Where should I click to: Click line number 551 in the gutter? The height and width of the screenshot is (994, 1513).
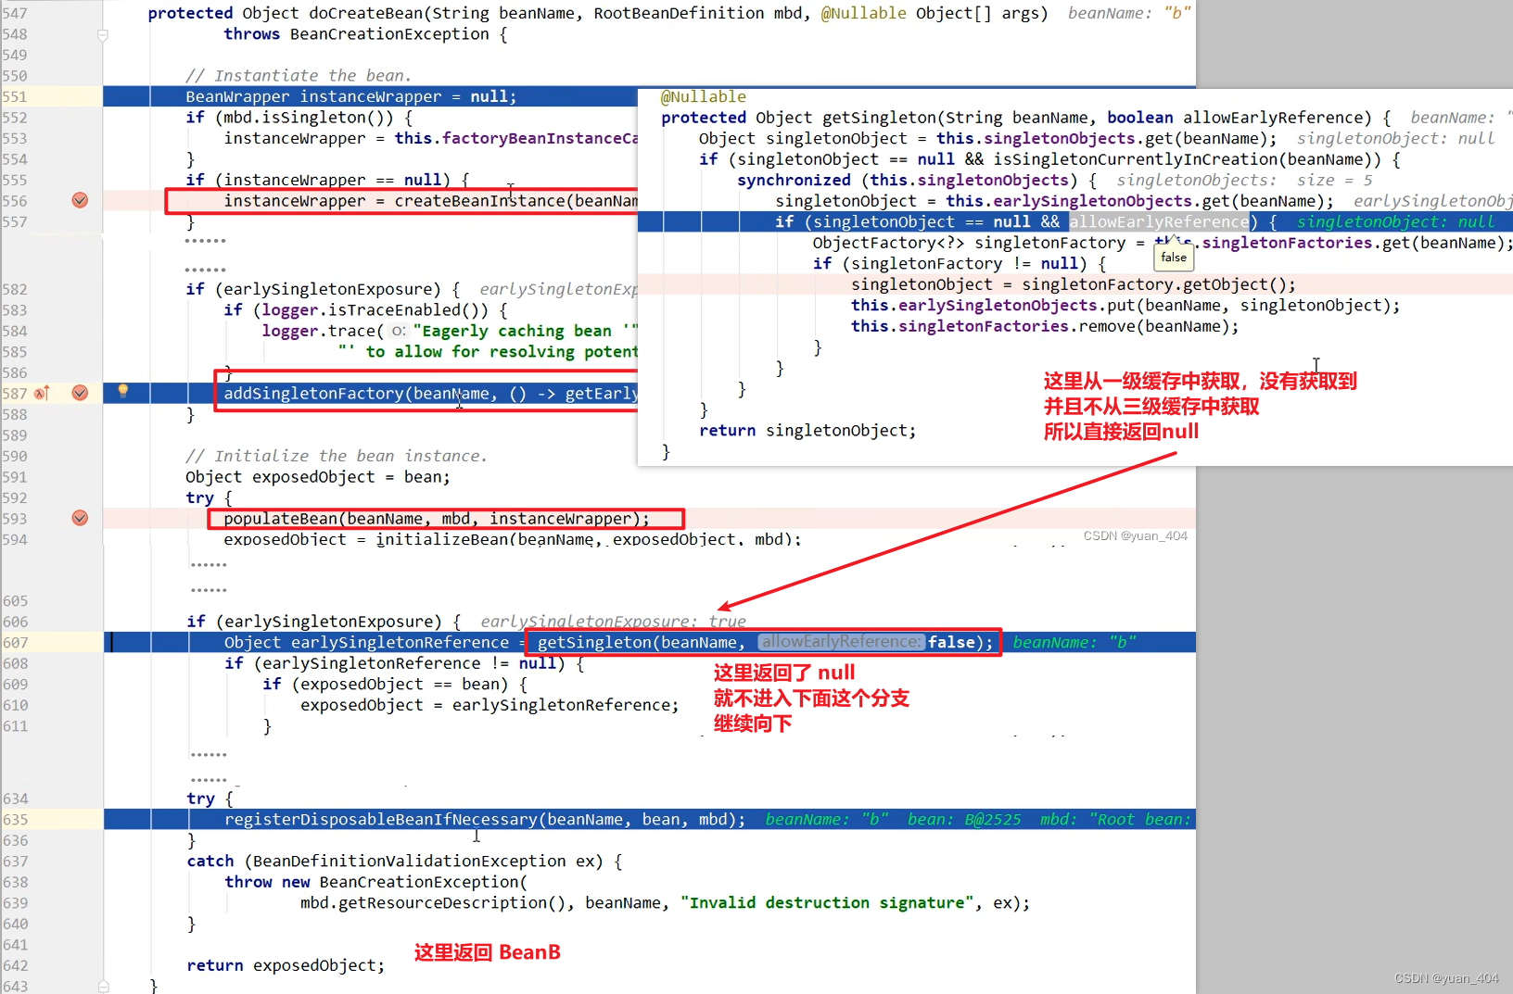[x=15, y=96]
